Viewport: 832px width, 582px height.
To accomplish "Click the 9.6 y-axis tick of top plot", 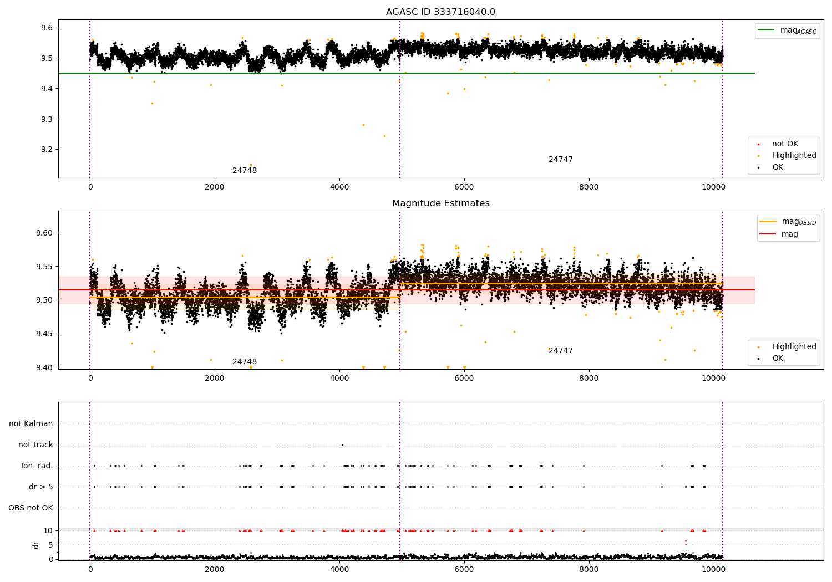I will tap(48, 28).
